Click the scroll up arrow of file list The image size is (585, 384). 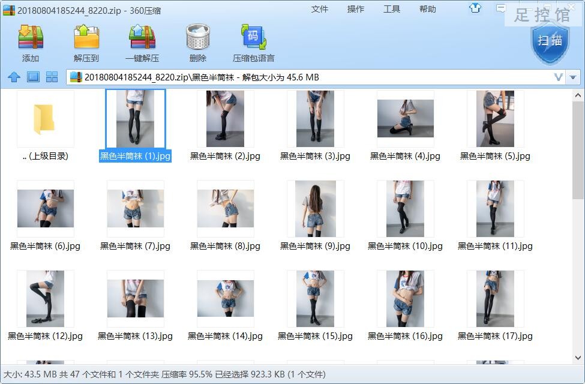pos(578,95)
